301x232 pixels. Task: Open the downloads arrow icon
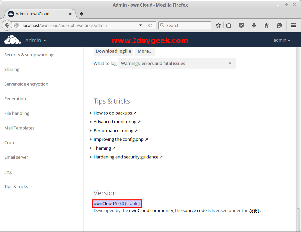[254, 25]
